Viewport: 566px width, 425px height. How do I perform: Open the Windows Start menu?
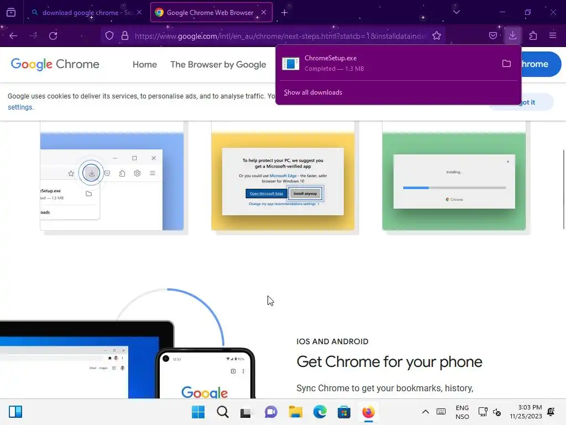click(x=198, y=412)
